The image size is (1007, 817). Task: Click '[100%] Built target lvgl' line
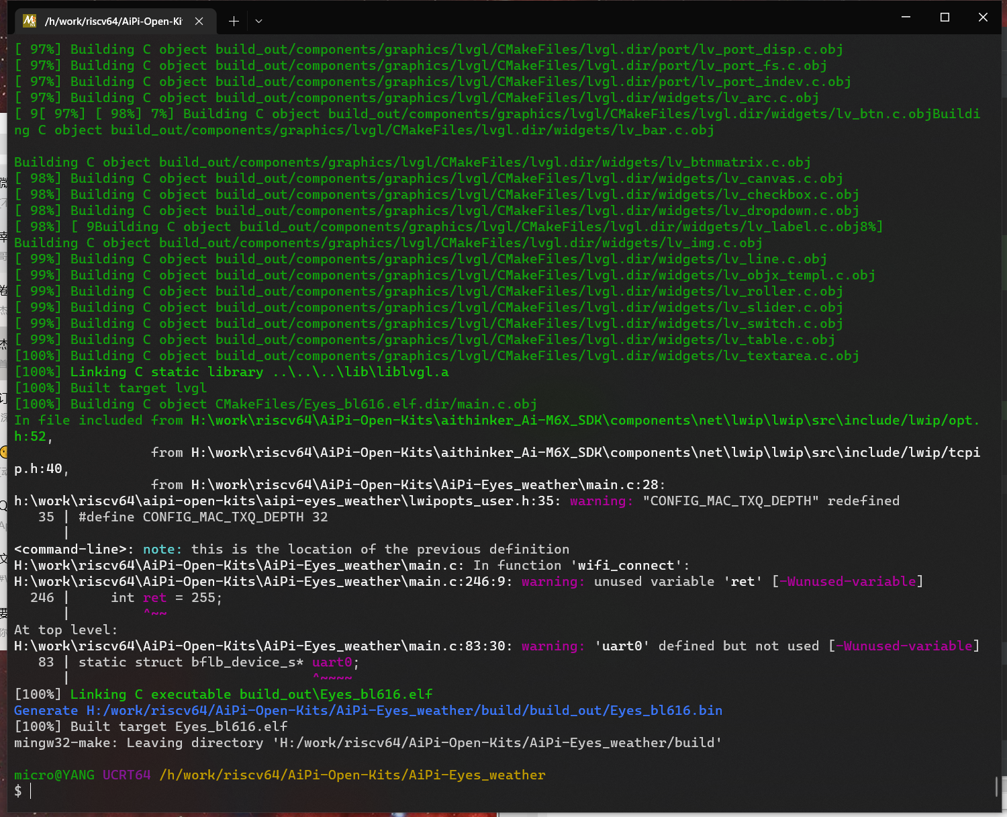111,388
